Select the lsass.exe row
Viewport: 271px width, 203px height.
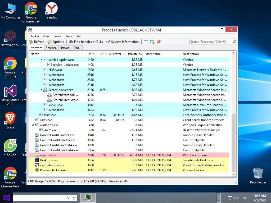[129, 115]
